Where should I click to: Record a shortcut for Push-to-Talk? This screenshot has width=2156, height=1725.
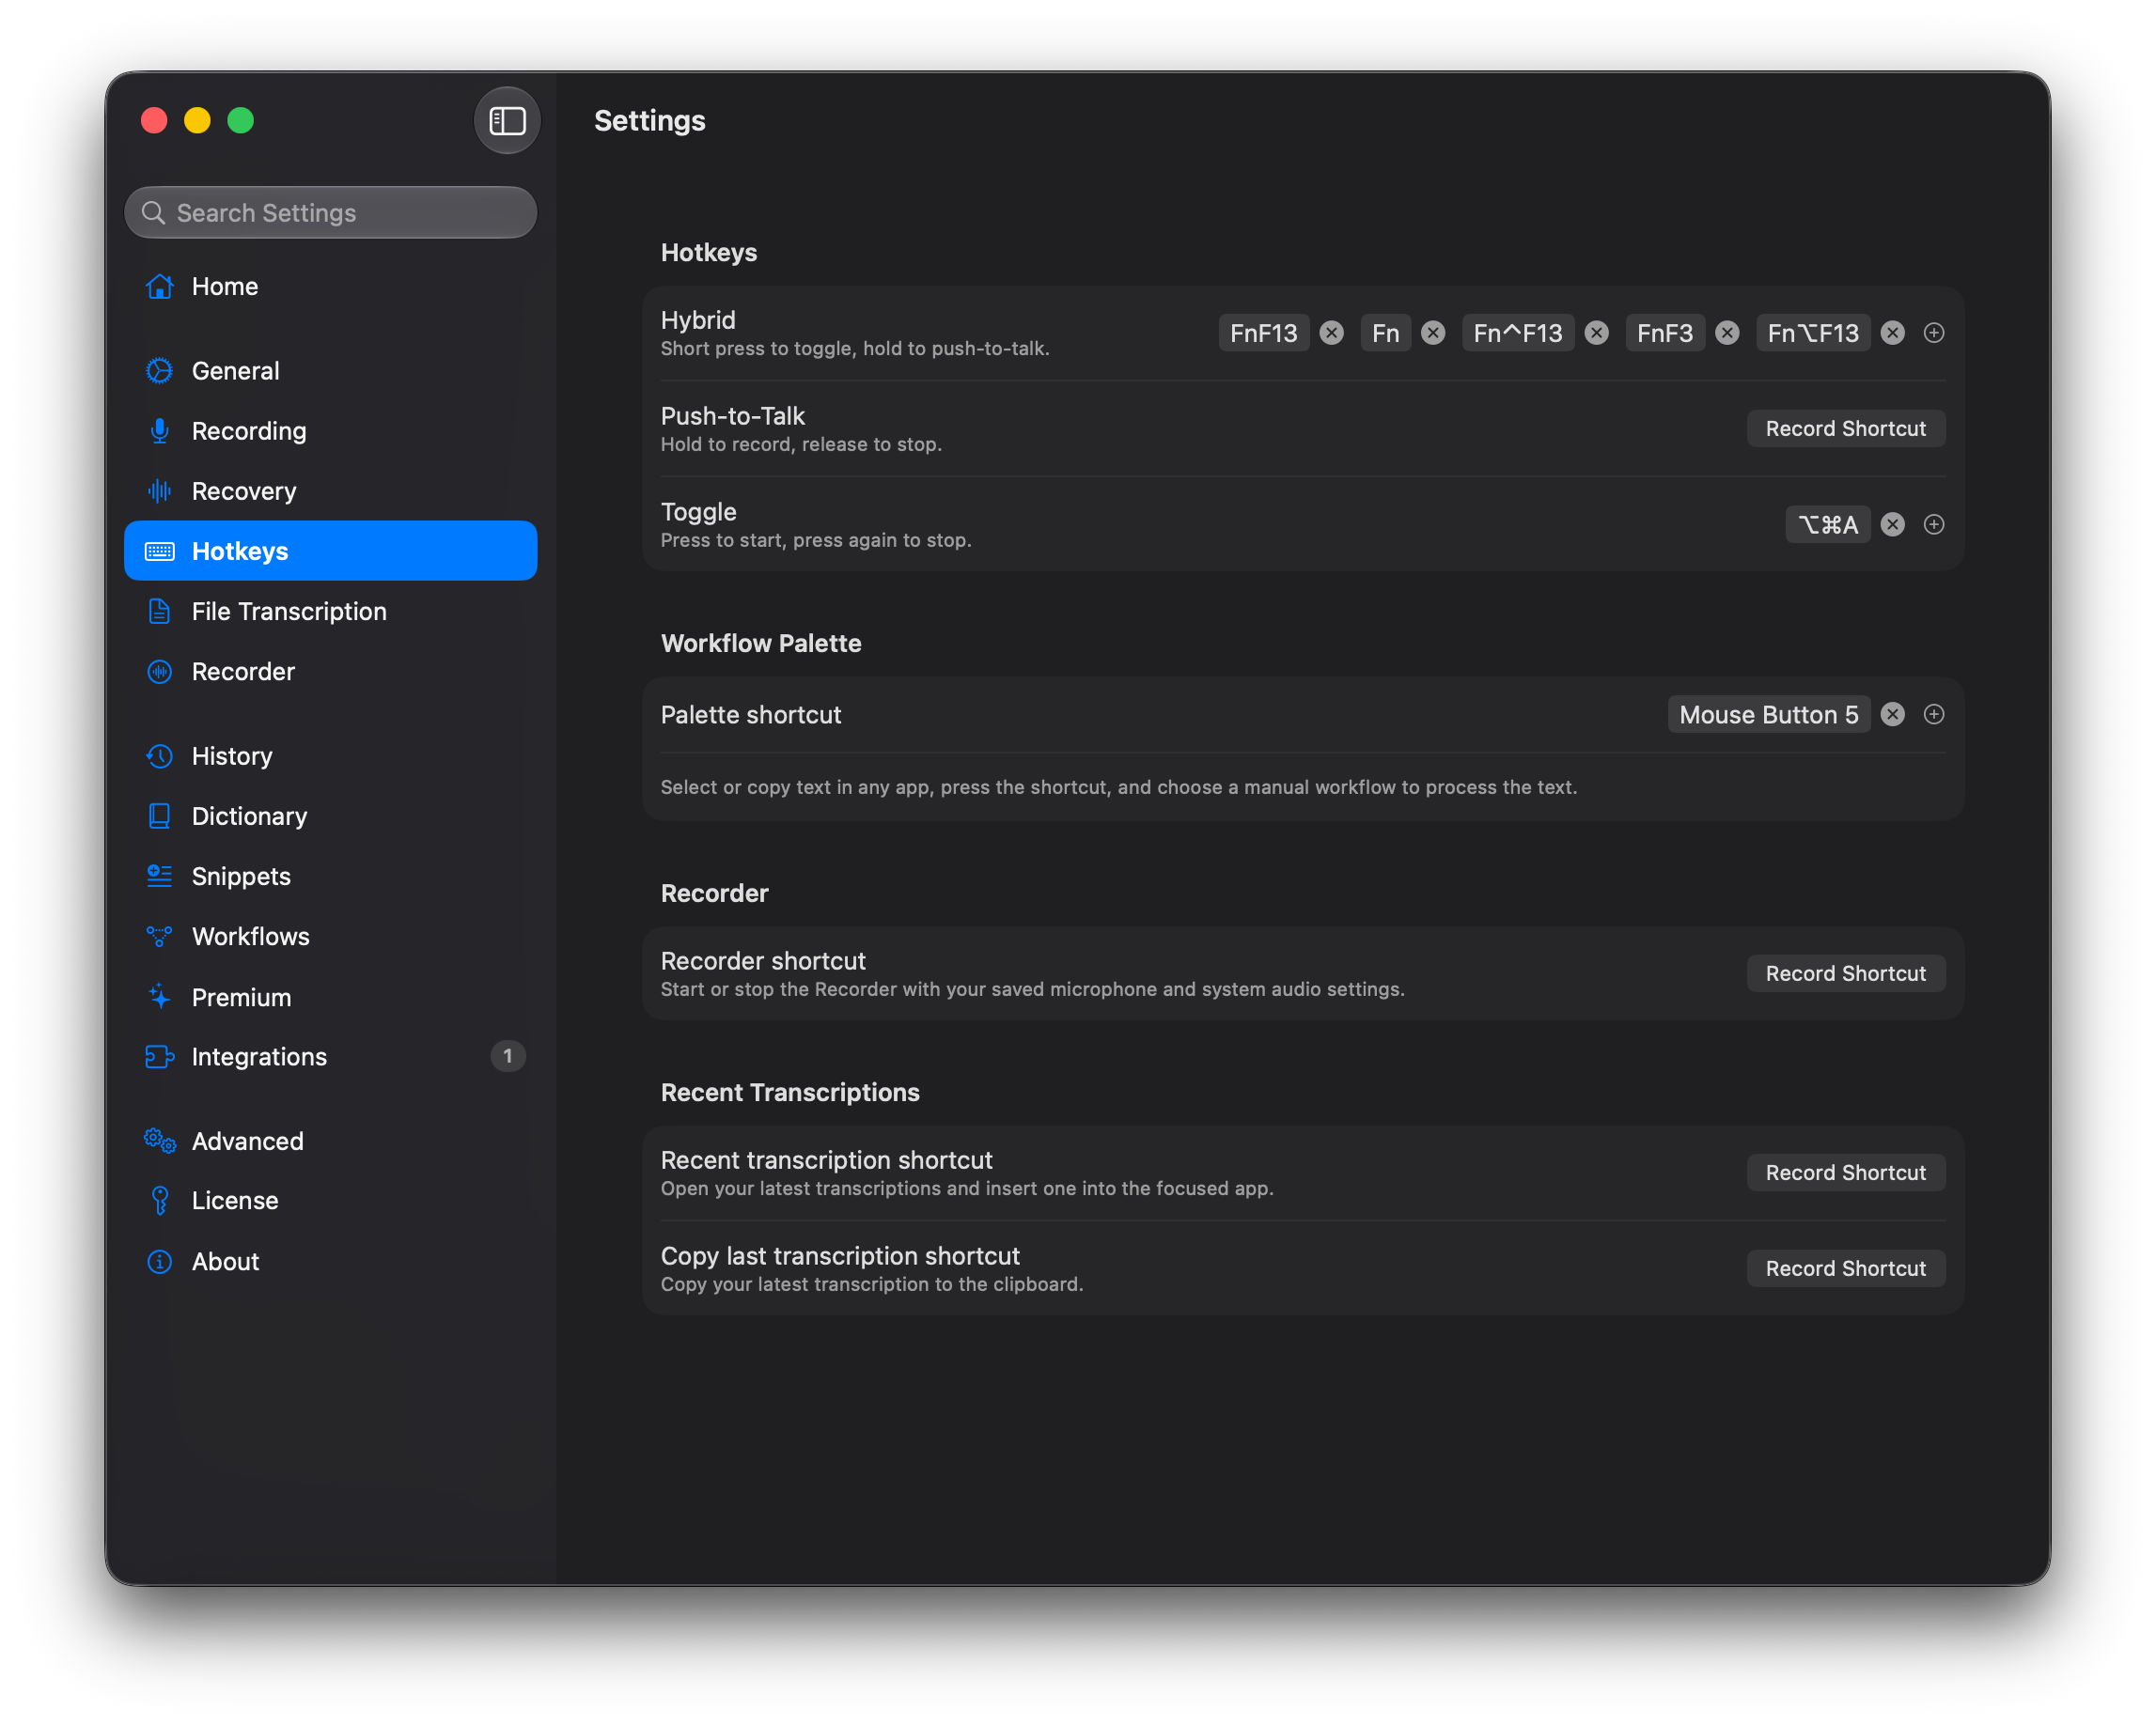(x=1846, y=428)
